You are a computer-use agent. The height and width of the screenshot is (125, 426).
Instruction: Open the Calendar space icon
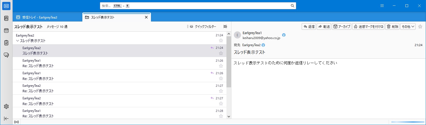6,31
